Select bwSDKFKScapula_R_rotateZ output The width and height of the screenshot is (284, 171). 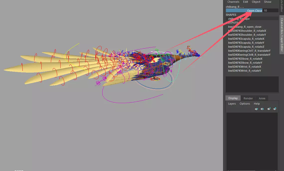pyautogui.click(x=246, y=47)
